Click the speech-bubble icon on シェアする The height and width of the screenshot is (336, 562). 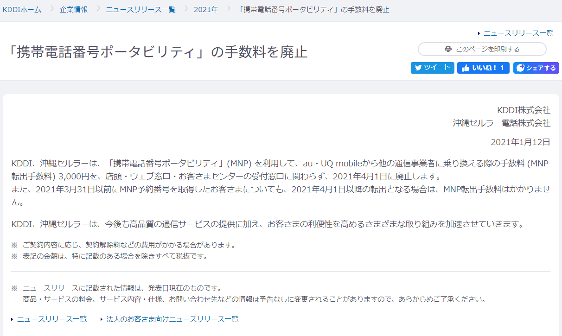(520, 68)
